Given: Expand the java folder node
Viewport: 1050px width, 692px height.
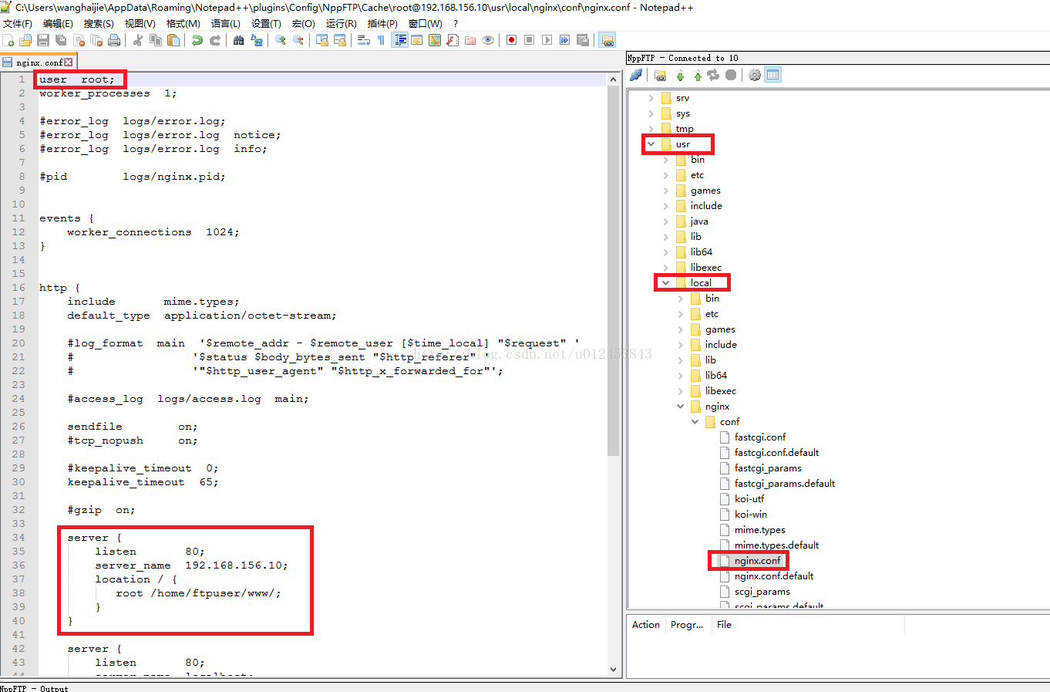Looking at the screenshot, I should click(x=666, y=221).
